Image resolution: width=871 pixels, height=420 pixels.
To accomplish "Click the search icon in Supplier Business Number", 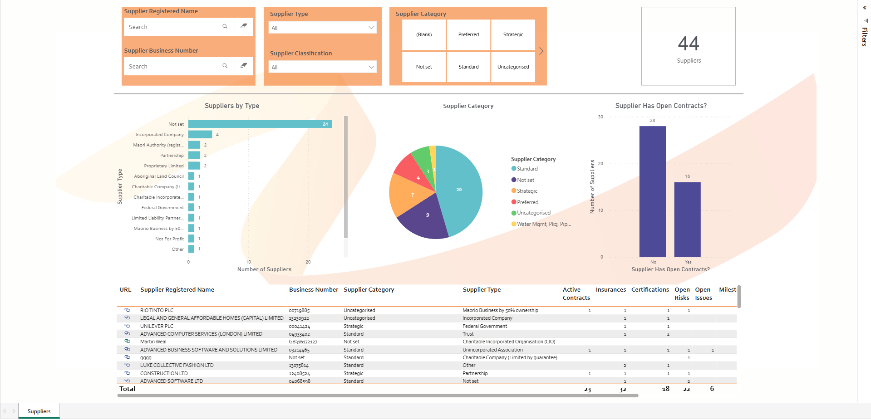I will (225, 66).
